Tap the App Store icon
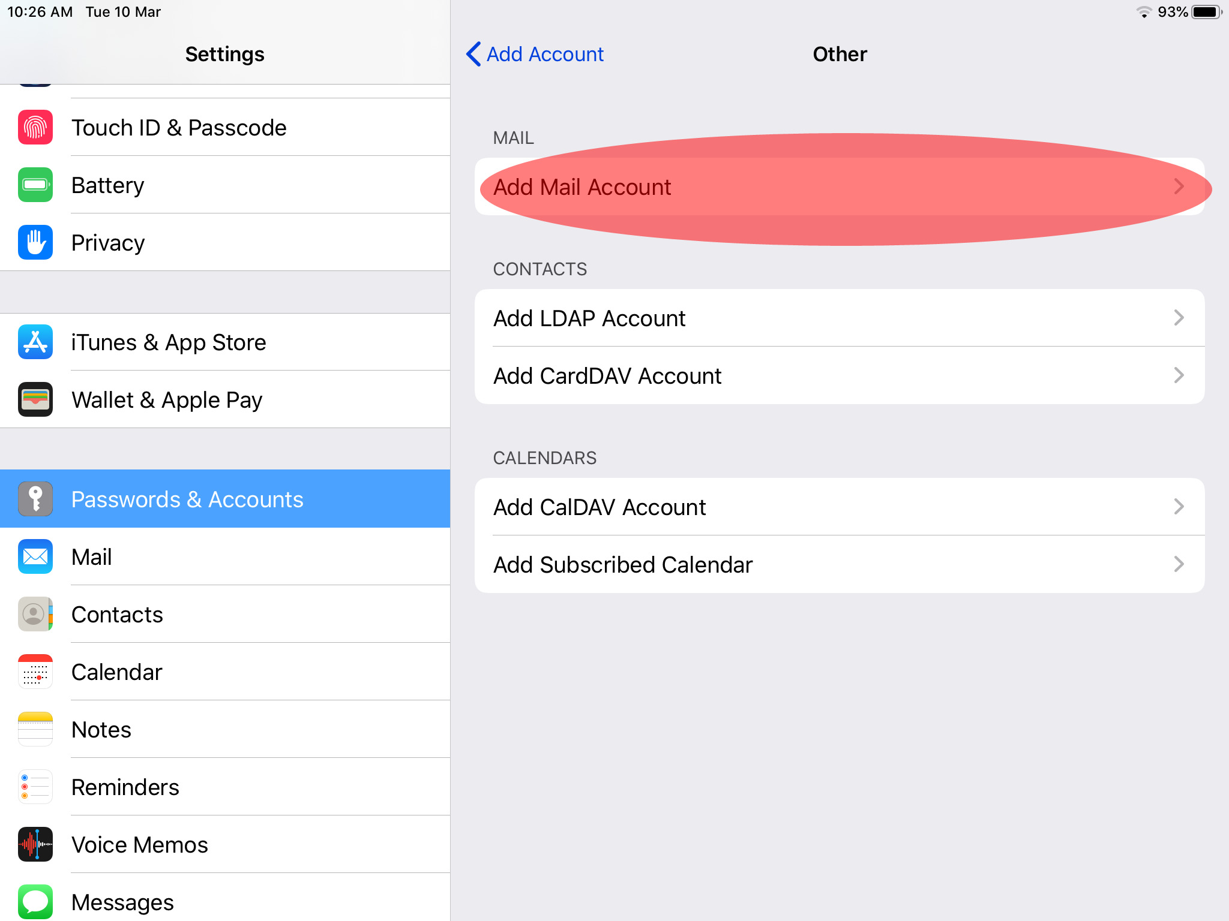Viewport: 1229px width, 921px height. pos(35,342)
